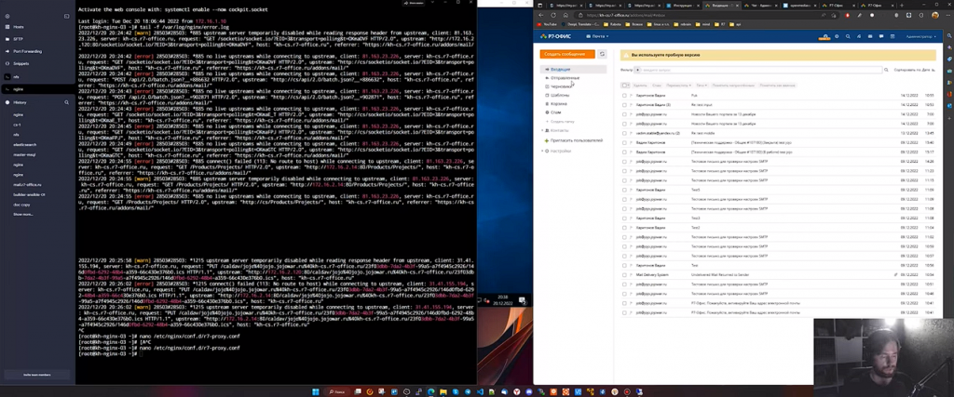The height and width of the screenshot is (397, 954).
Task: Open the Почта module dropdown
Action: [599, 36]
